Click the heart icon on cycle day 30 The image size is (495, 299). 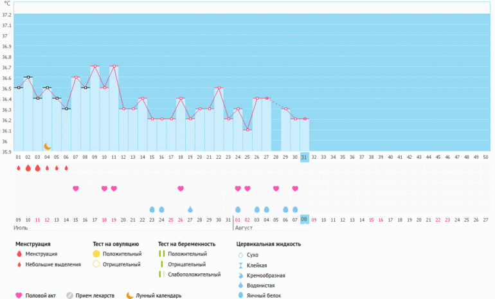tap(295, 188)
